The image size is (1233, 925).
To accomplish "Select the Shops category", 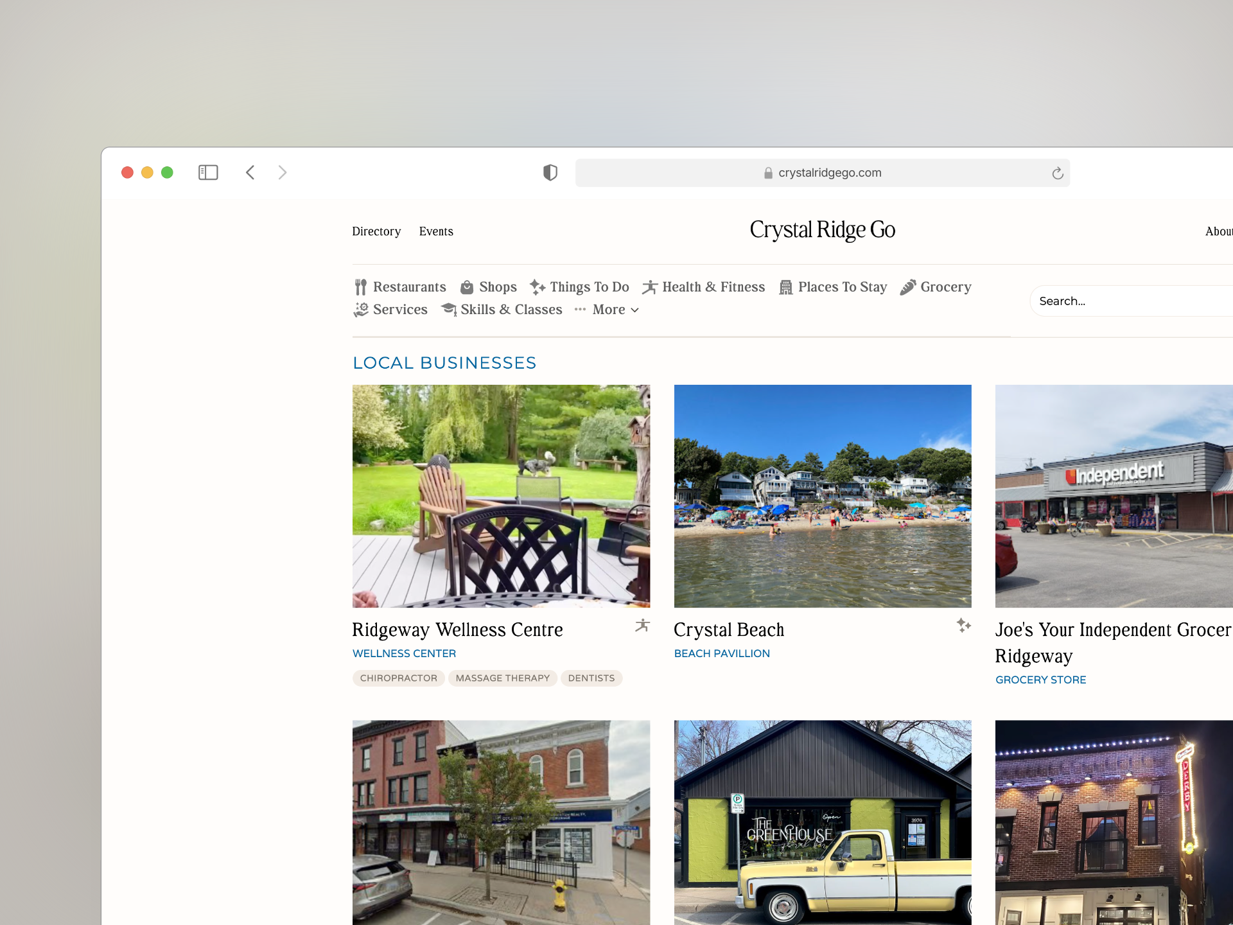I will [498, 287].
